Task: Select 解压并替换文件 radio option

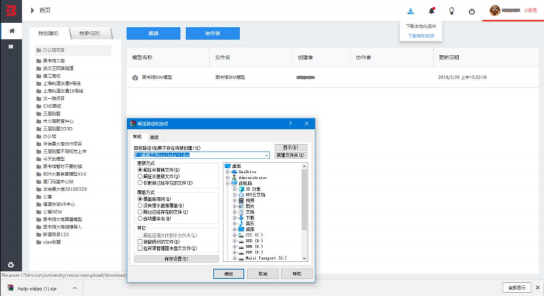Action: 140,170
